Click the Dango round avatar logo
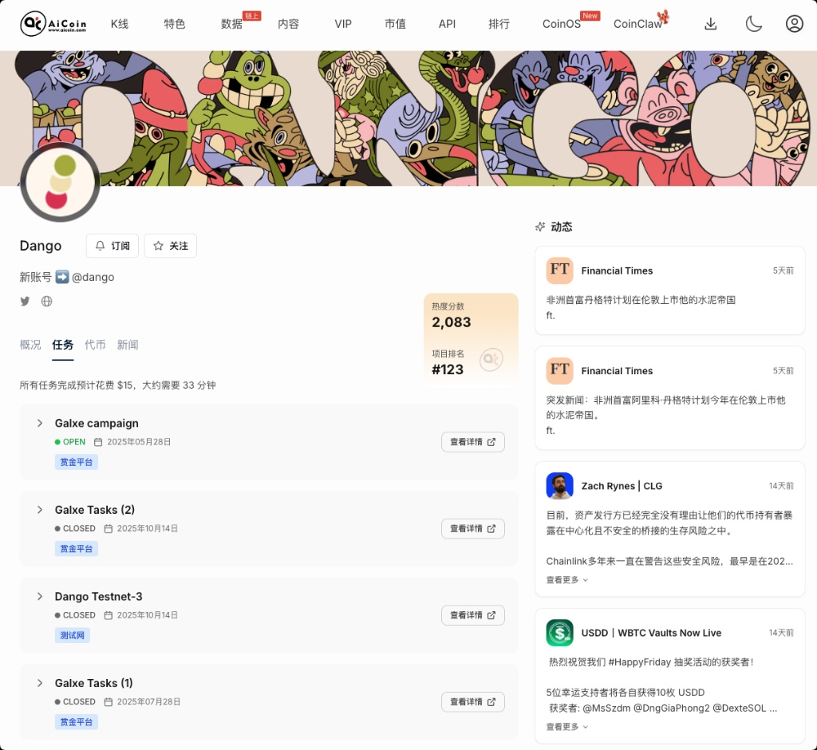 60,182
